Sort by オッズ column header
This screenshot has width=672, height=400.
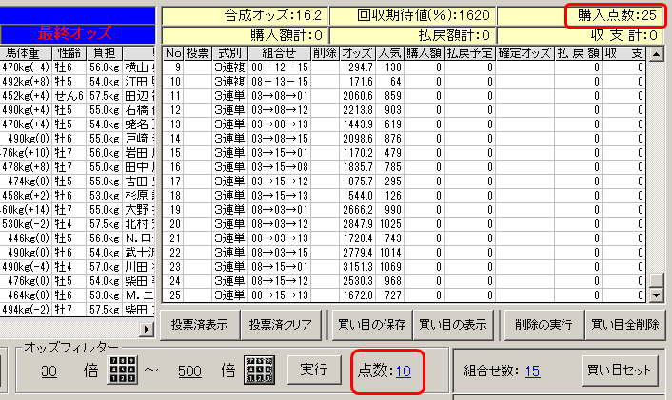tap(358, 53)
